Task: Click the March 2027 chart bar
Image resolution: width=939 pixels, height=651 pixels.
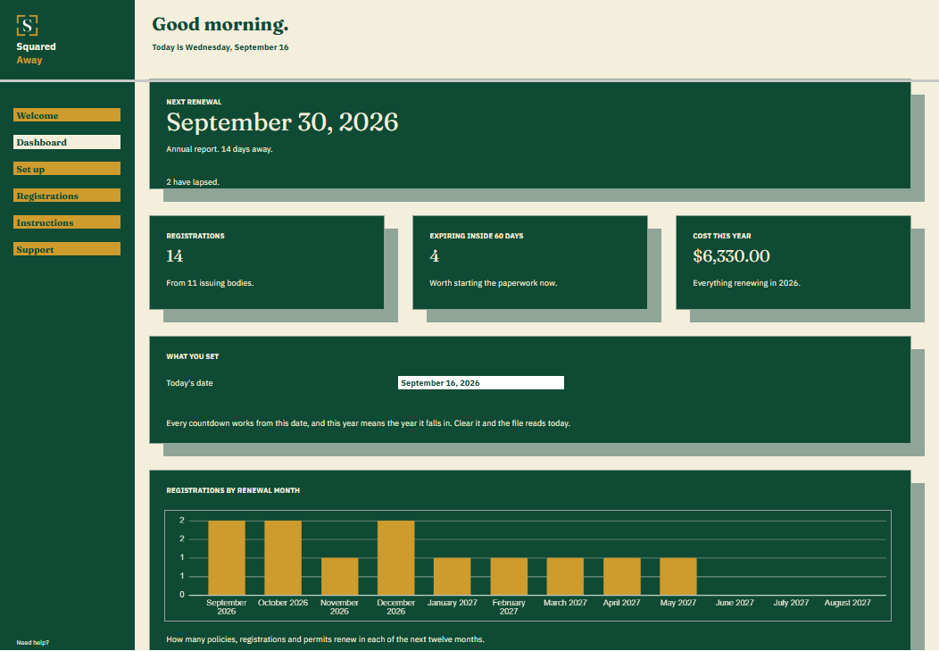Action: point(565,576)
